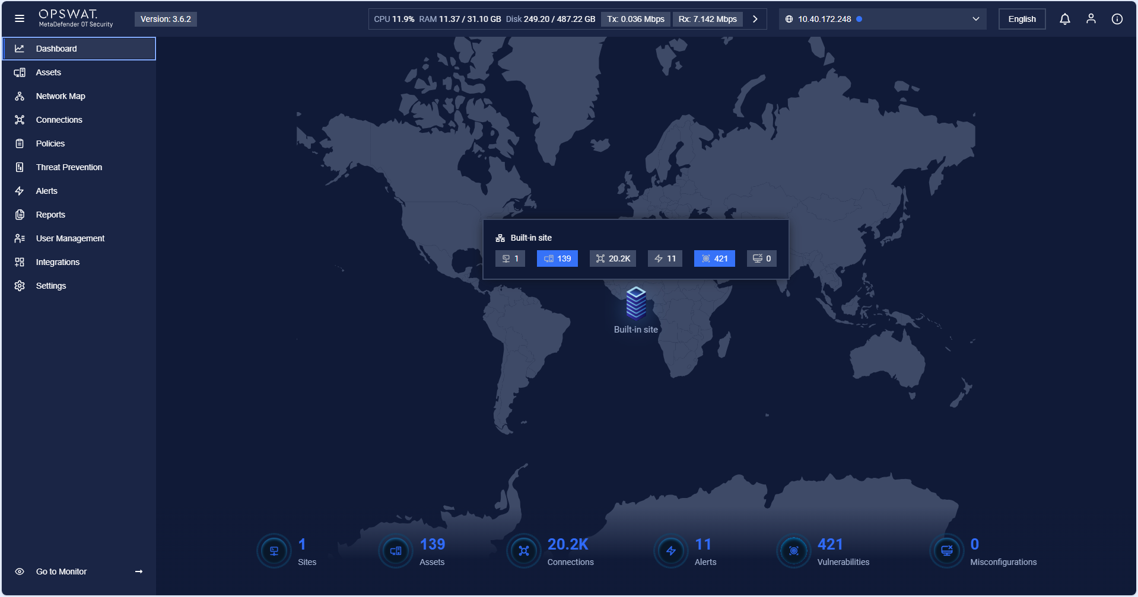The height and width of the screenshot is (597, 1138).
Task: Open the English language selector
Action: pos(1021,19)
